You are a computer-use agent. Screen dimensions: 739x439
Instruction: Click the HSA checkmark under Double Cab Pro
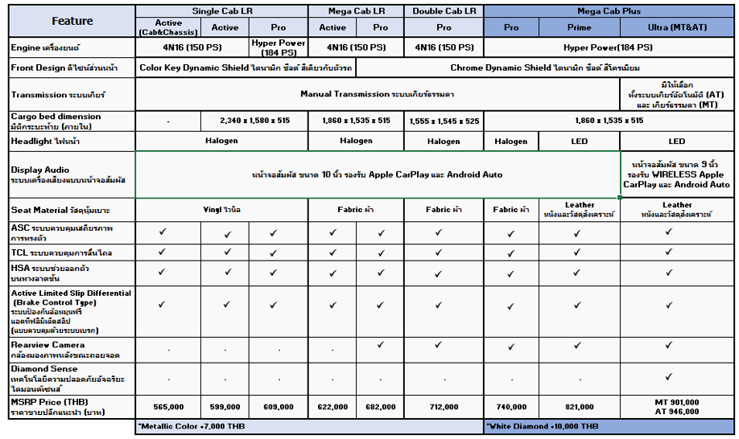point(438,273)
